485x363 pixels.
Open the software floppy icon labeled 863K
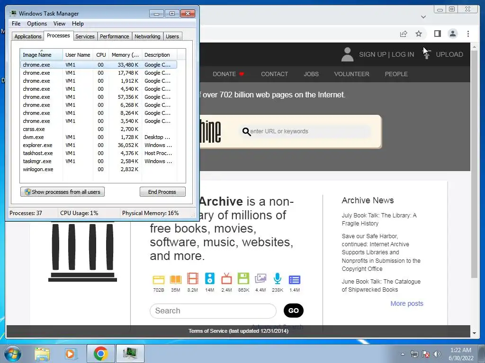(243, 279)
